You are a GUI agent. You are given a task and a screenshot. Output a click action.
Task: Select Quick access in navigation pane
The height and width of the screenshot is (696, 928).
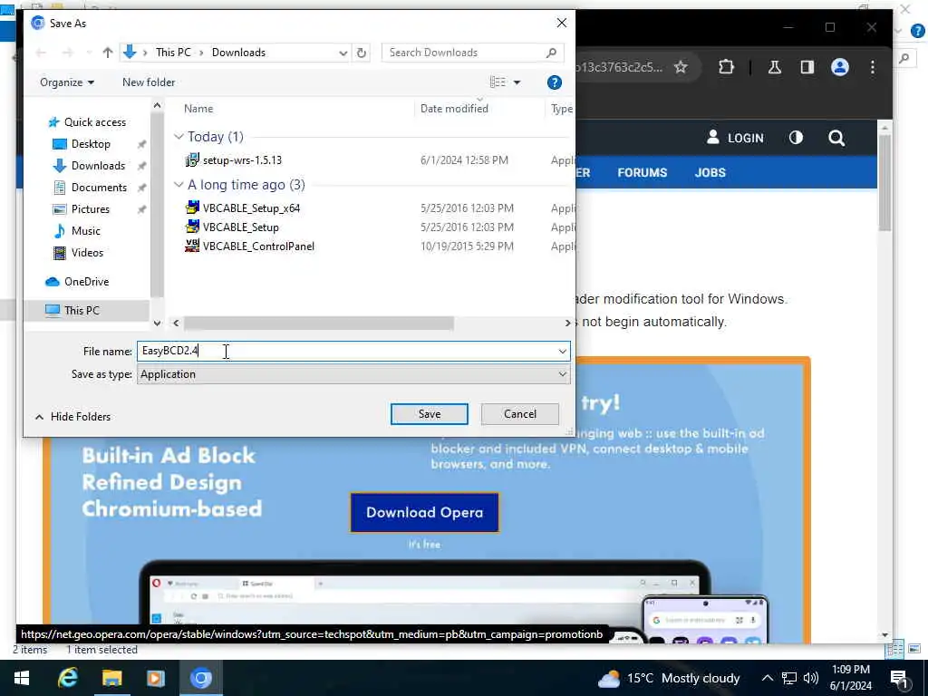94,122
